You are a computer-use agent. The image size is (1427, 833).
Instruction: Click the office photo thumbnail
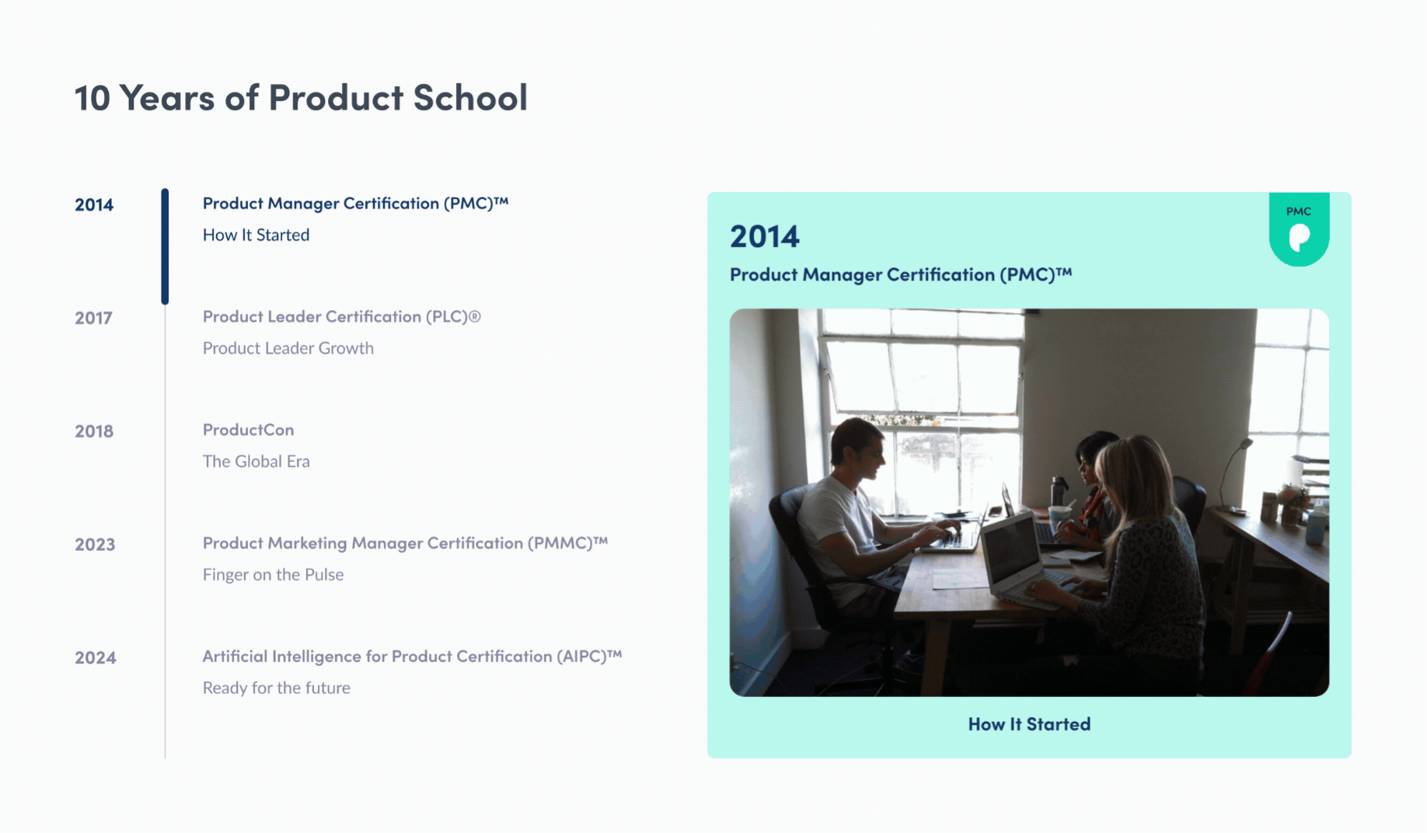click(x=1028, y=501)
